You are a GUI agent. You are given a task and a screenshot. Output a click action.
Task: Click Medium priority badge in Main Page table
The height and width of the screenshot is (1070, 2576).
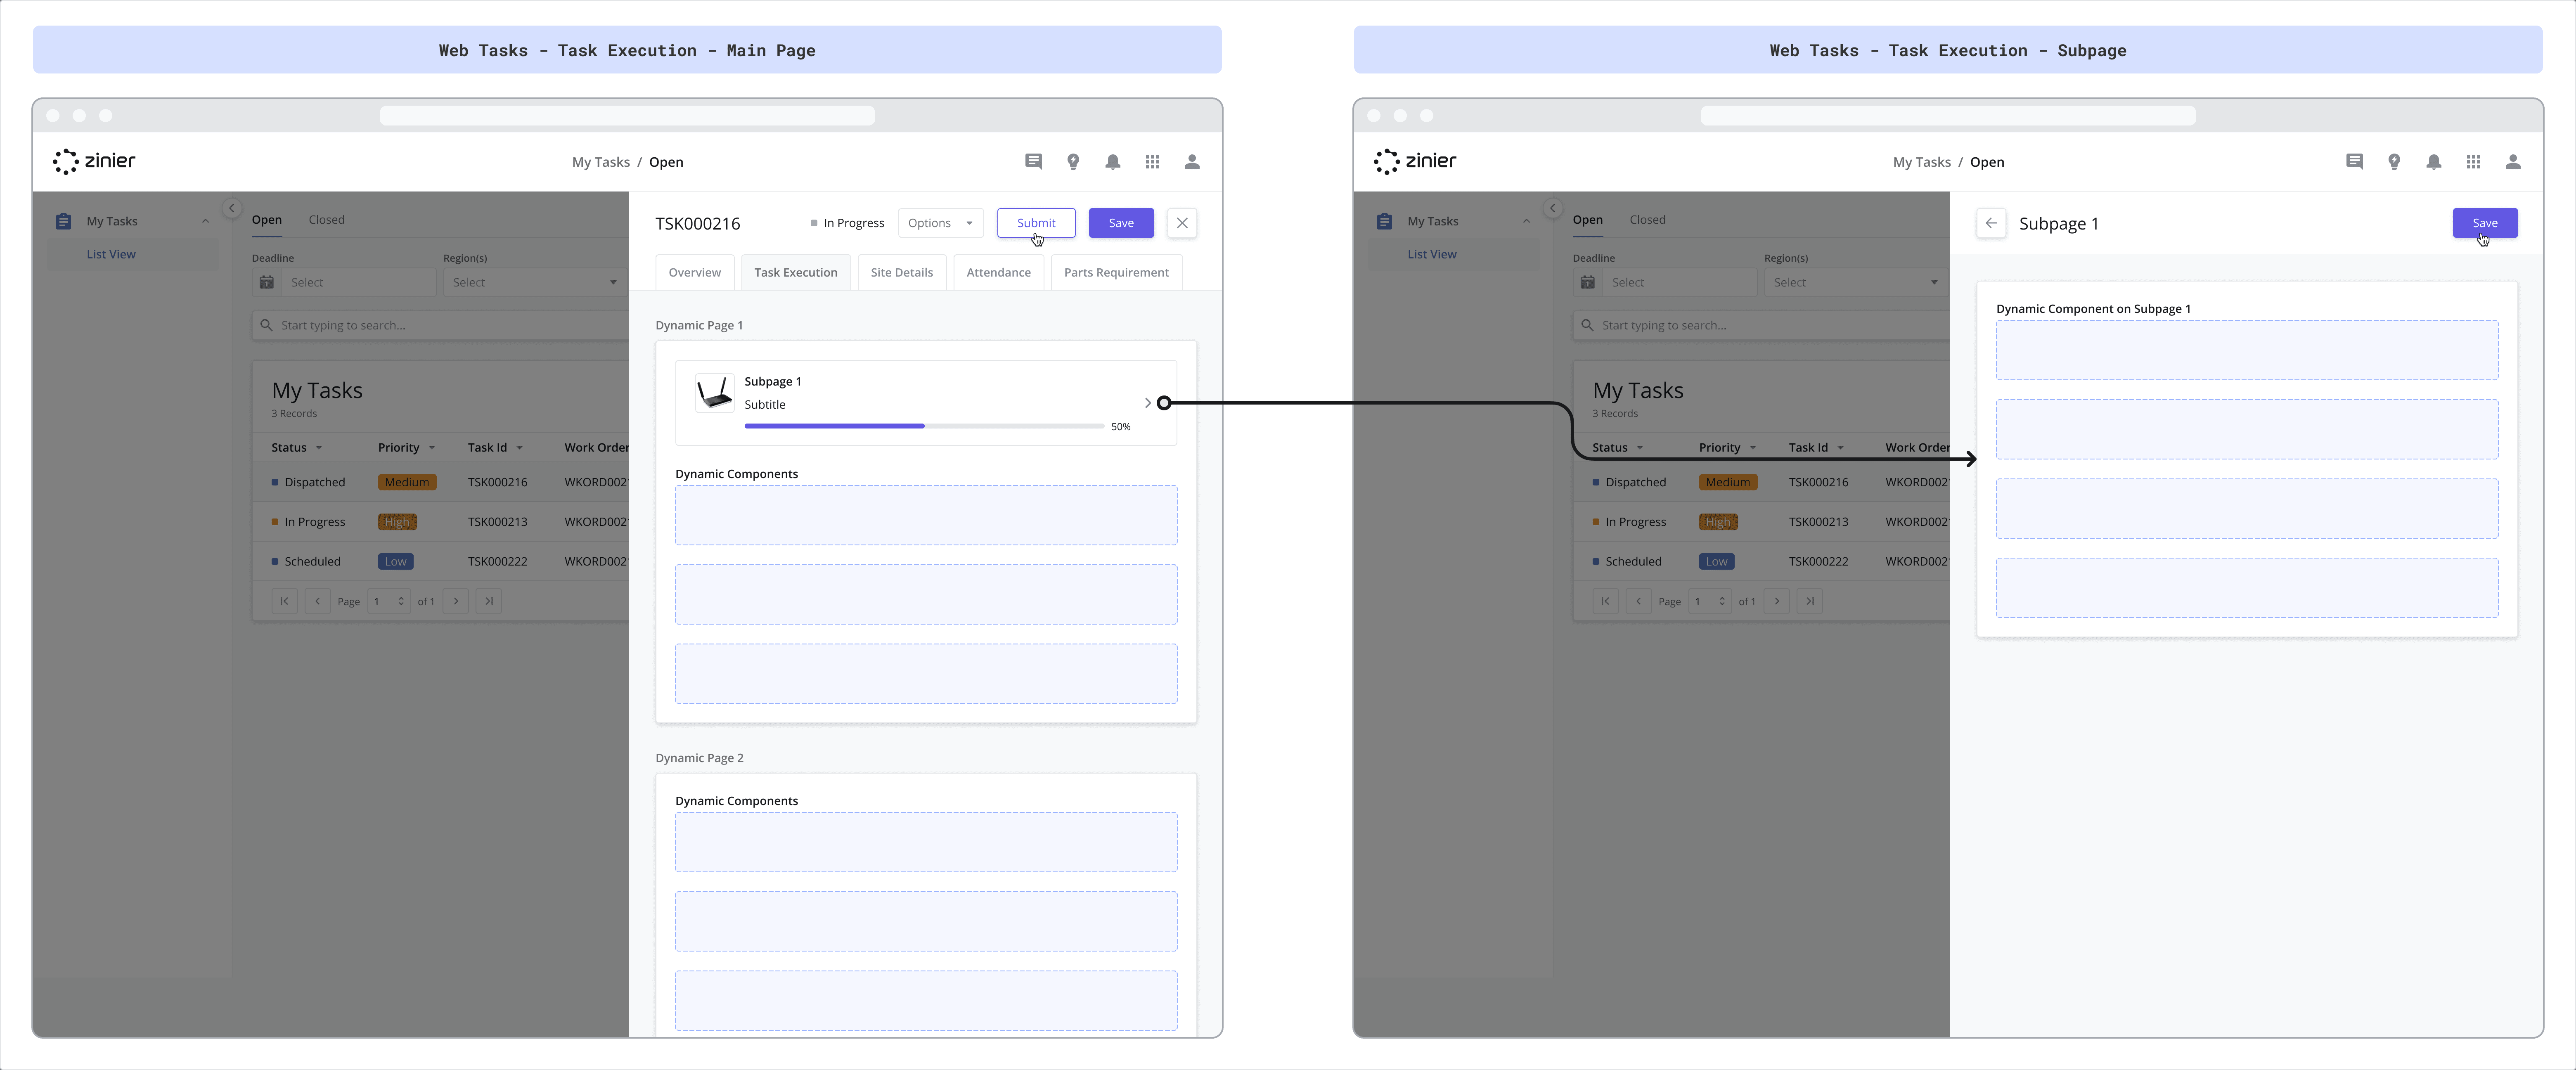point(407,482)
